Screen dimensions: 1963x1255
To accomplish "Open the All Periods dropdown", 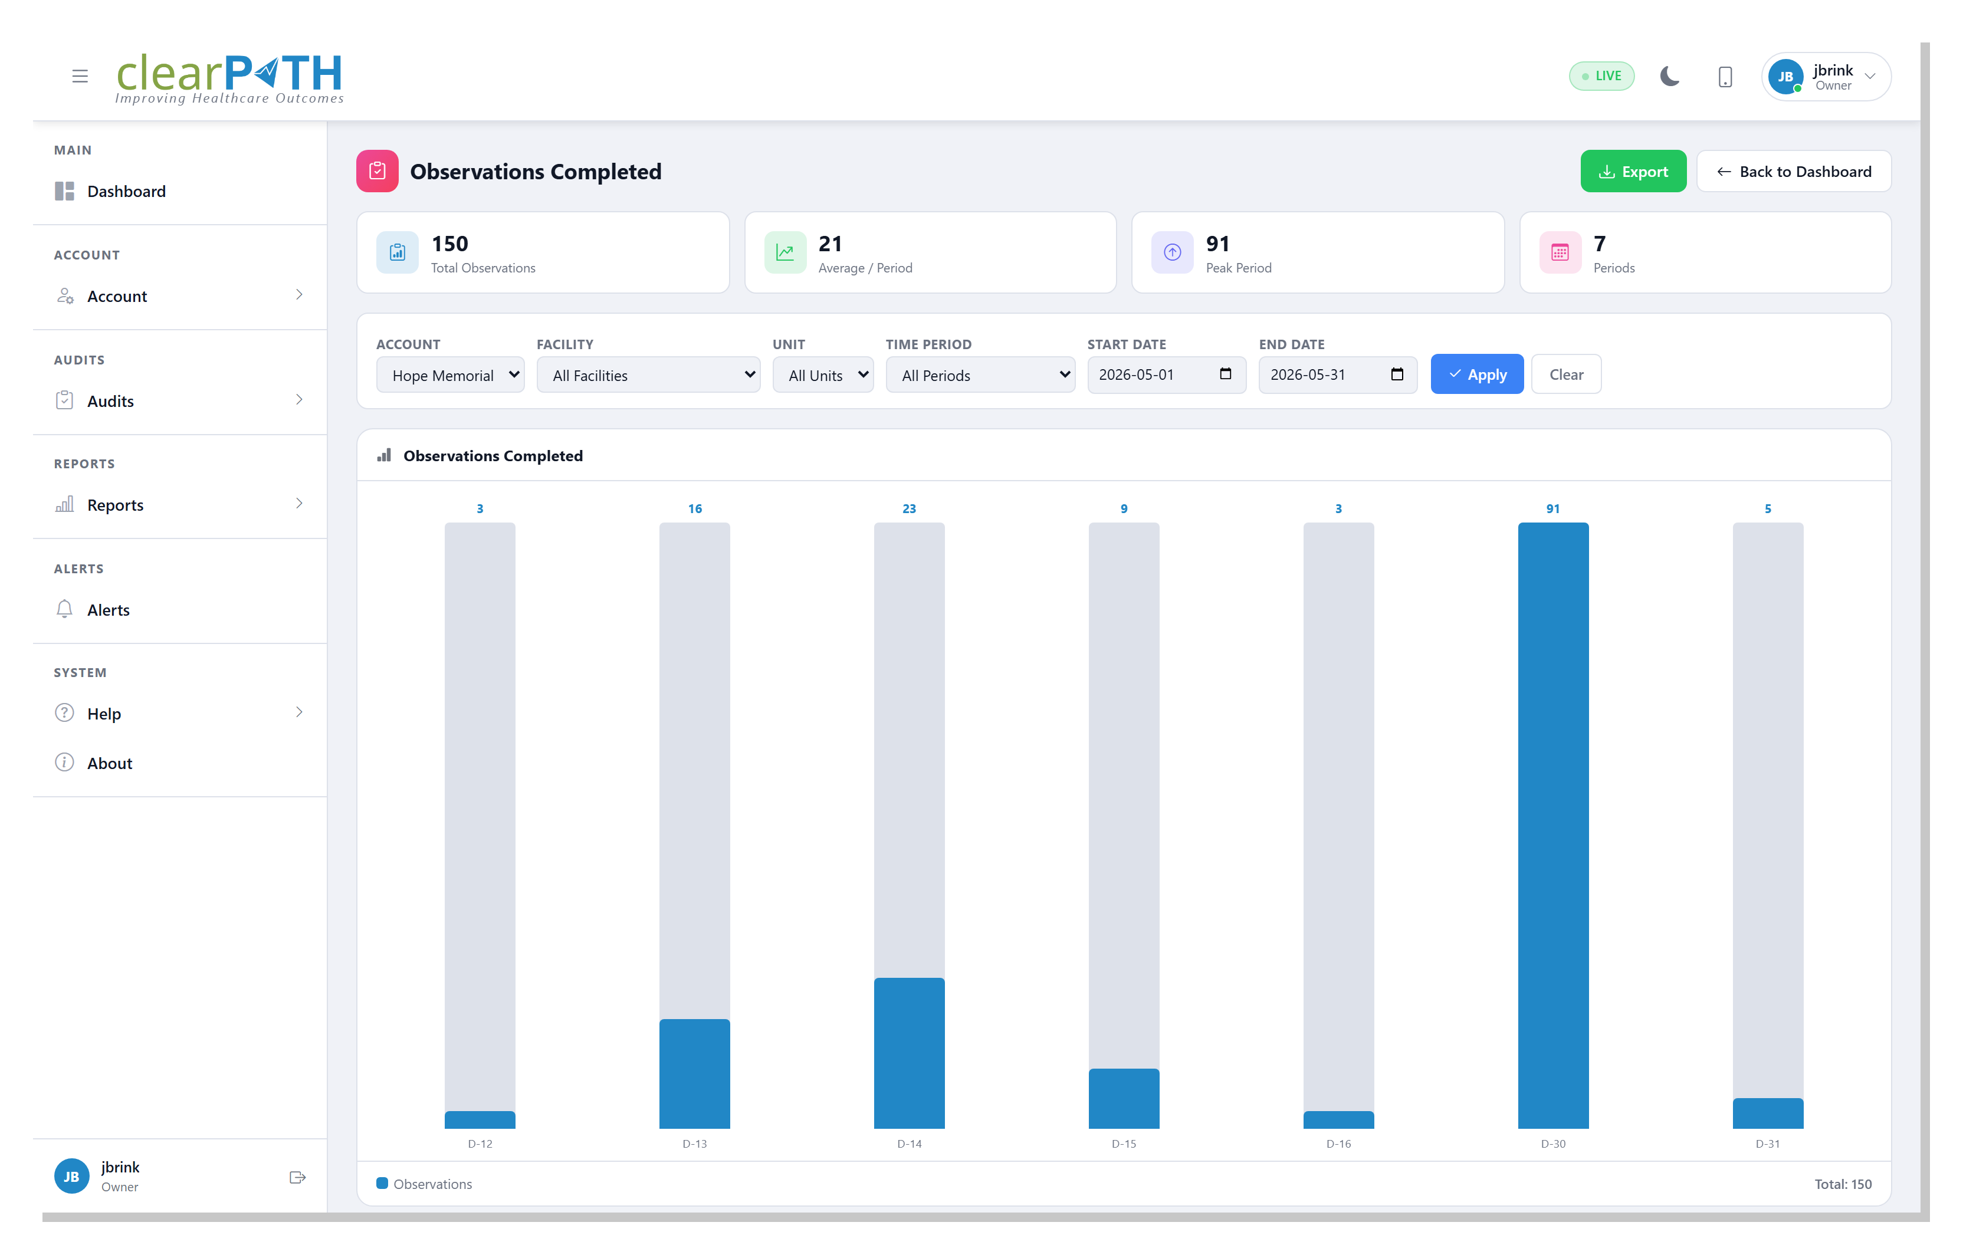I will pyautogui.click(x=980, y=375).
